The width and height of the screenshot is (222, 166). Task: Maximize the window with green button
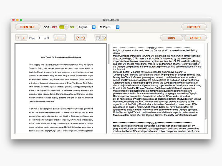[x=21, y=20]
